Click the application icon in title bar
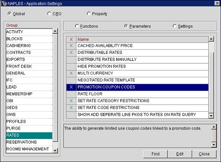 point(4,3)
